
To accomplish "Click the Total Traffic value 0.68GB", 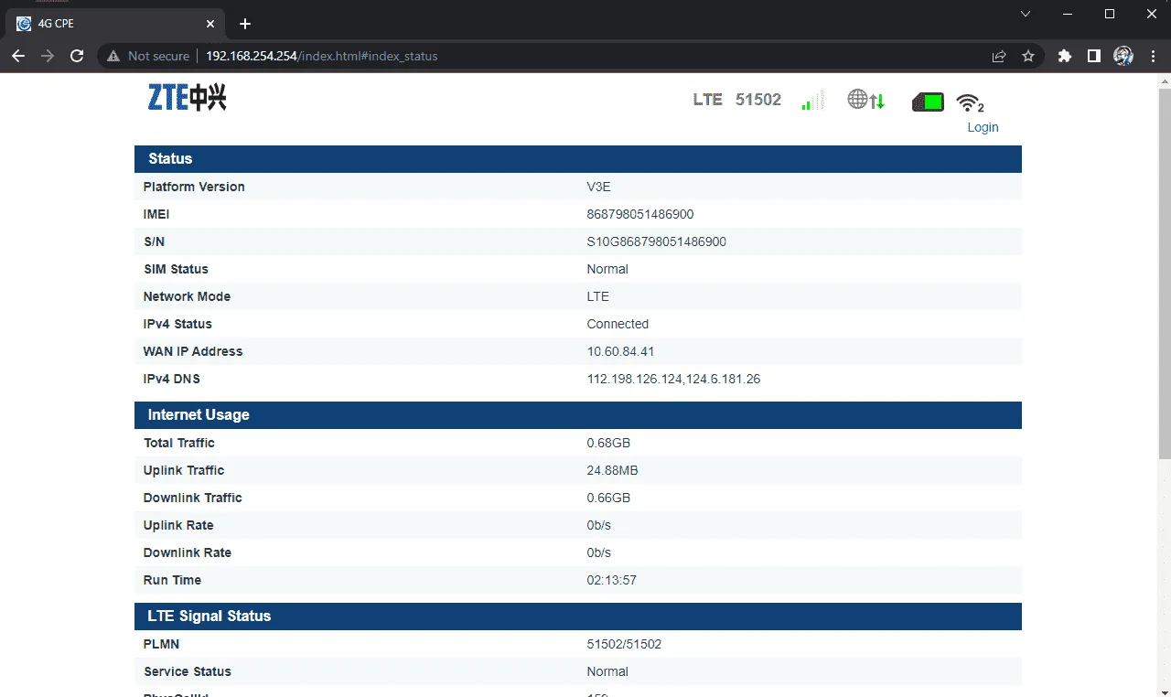I will point(608,443).
